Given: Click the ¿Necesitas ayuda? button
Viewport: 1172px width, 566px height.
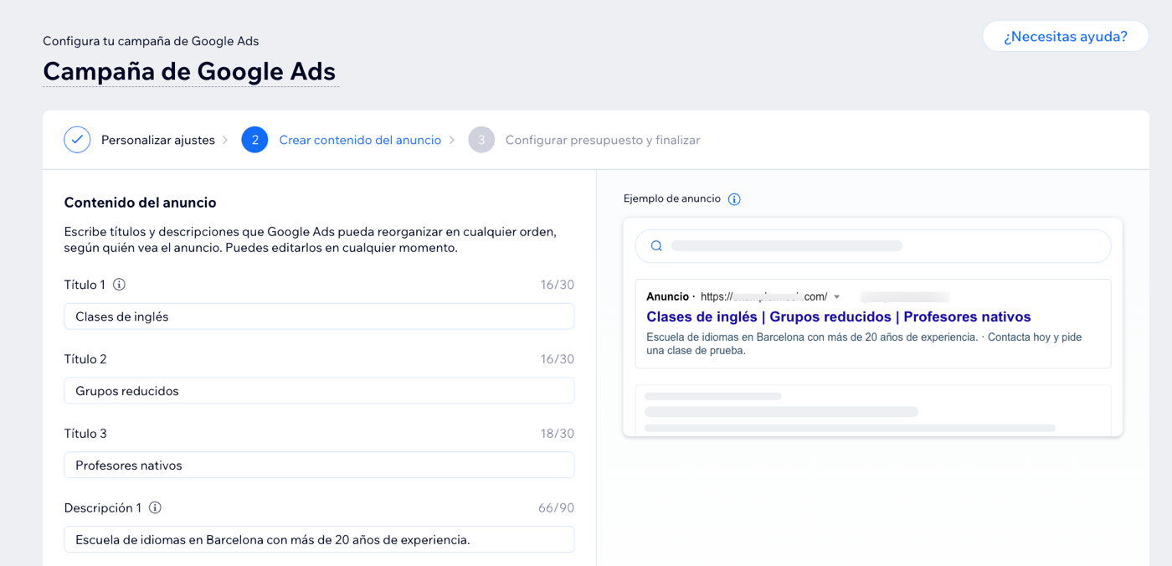Looking at the screenshot, I should pyautogui.click(x=1065, y=37).
